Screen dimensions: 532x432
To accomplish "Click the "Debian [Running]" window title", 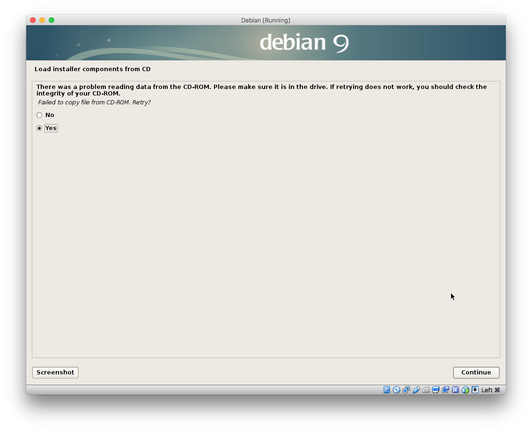I will coord(266,20).
